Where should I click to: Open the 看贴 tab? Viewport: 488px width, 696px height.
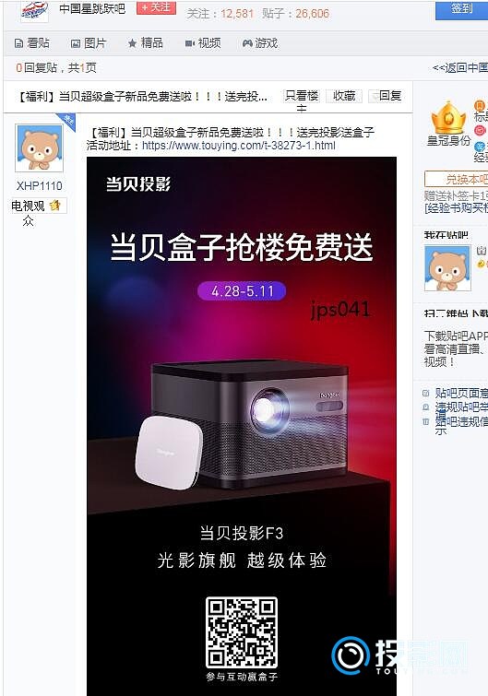[x=32, y=43]
